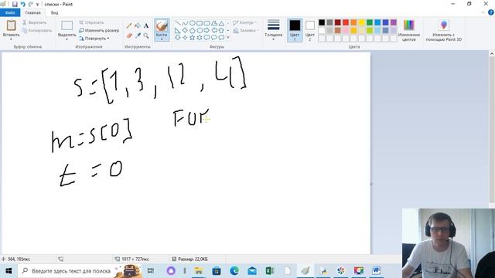Choose the Right triangle shape

coord(178,31)
